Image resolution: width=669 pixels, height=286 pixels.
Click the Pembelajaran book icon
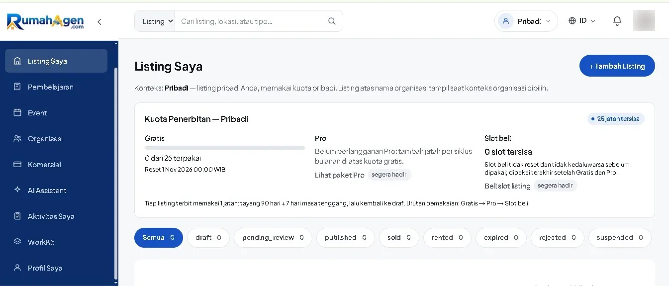tap(17, 87)
